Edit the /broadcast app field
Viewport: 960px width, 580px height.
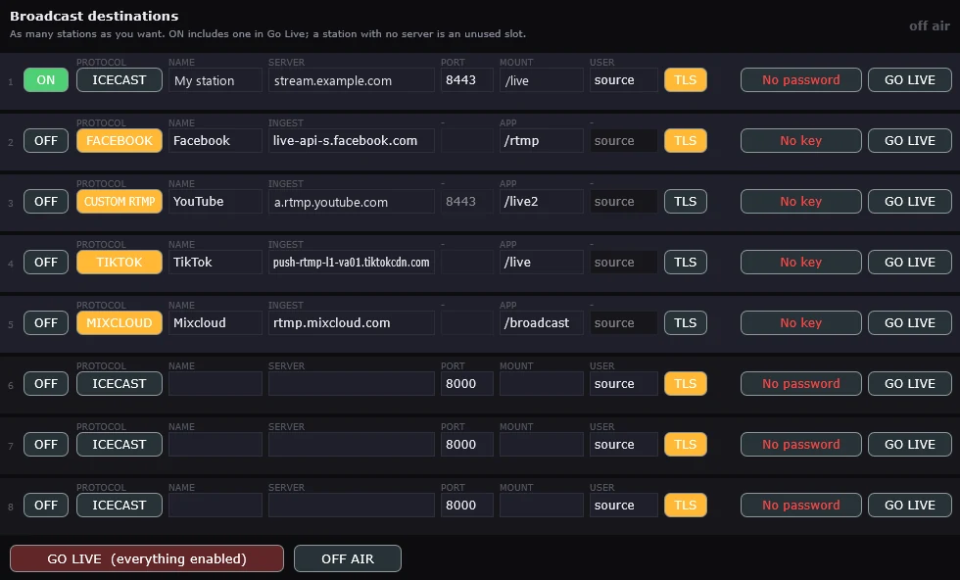click(541, 322)
